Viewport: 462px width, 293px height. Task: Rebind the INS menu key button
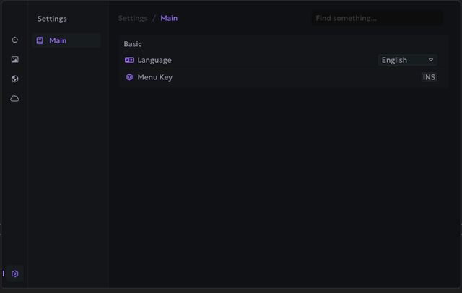pos(429,77)
